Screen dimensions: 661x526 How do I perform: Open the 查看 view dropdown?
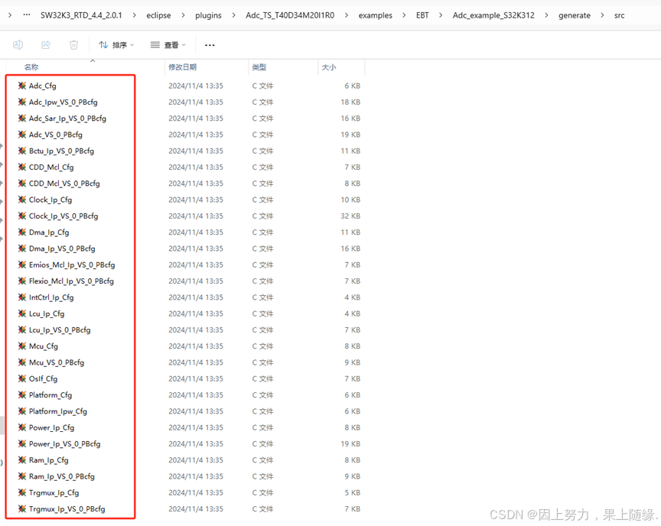tap(168, 44)
